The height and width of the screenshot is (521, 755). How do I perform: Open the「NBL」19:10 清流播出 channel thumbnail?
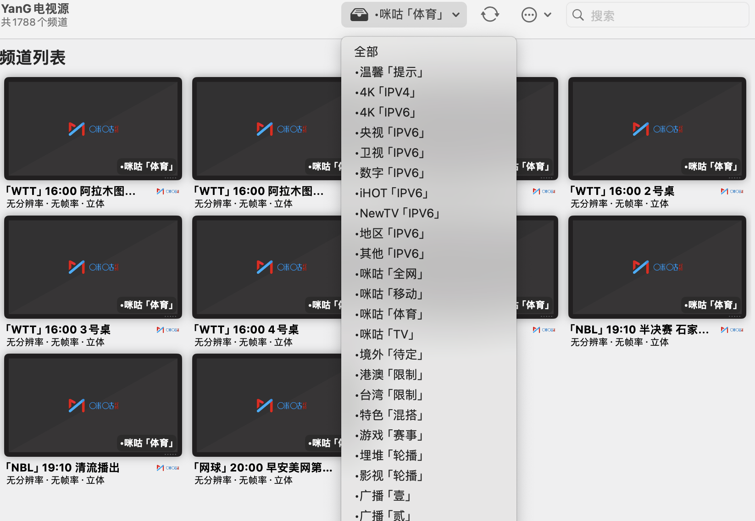93,405
